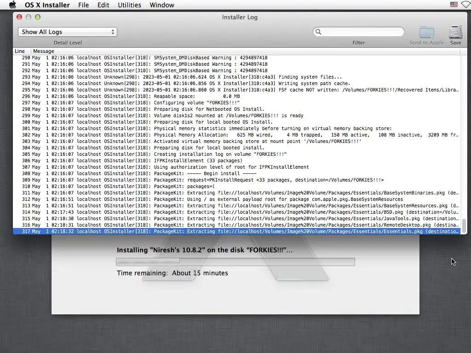Image resolution: width=471 pixels, height=353 pixels.
Task: Select line 313 BaseSystemResources.pkg
Action: point(236,206)
